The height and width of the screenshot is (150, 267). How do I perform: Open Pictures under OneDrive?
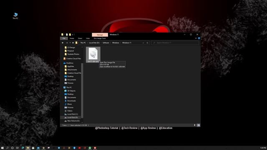[70, 83]
